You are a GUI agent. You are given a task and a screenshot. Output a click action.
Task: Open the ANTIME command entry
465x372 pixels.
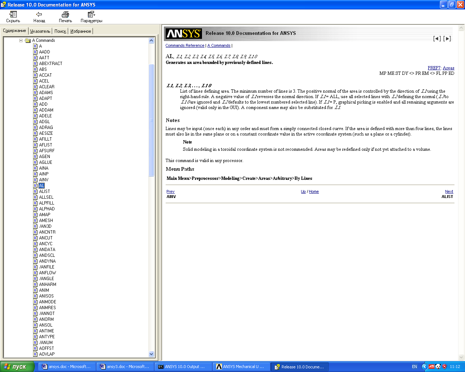pyautogui.click(x=46, y=331)
